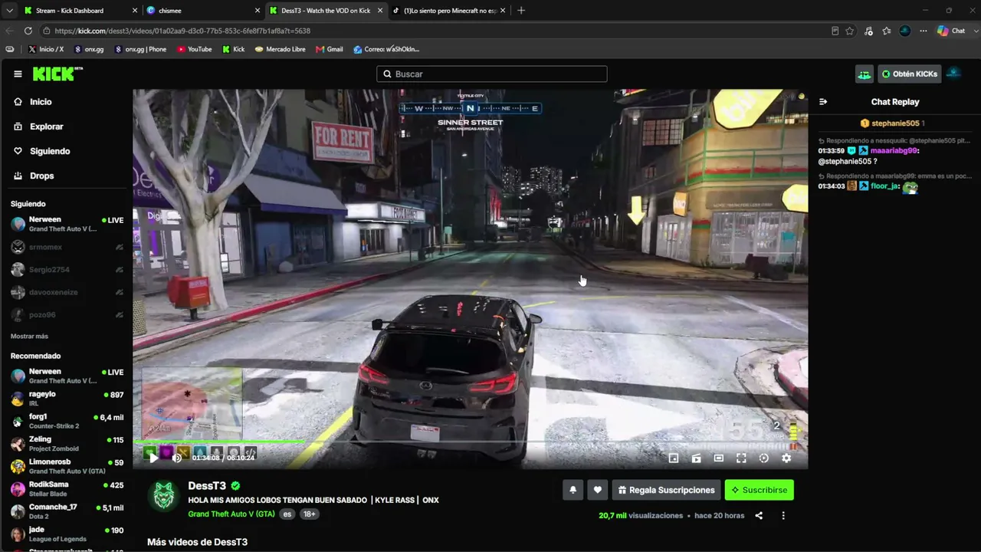Image resolution: width=981 pixels, height=552 pixels.
Task: Open recommended channel forg1
Action: (67, 421)
